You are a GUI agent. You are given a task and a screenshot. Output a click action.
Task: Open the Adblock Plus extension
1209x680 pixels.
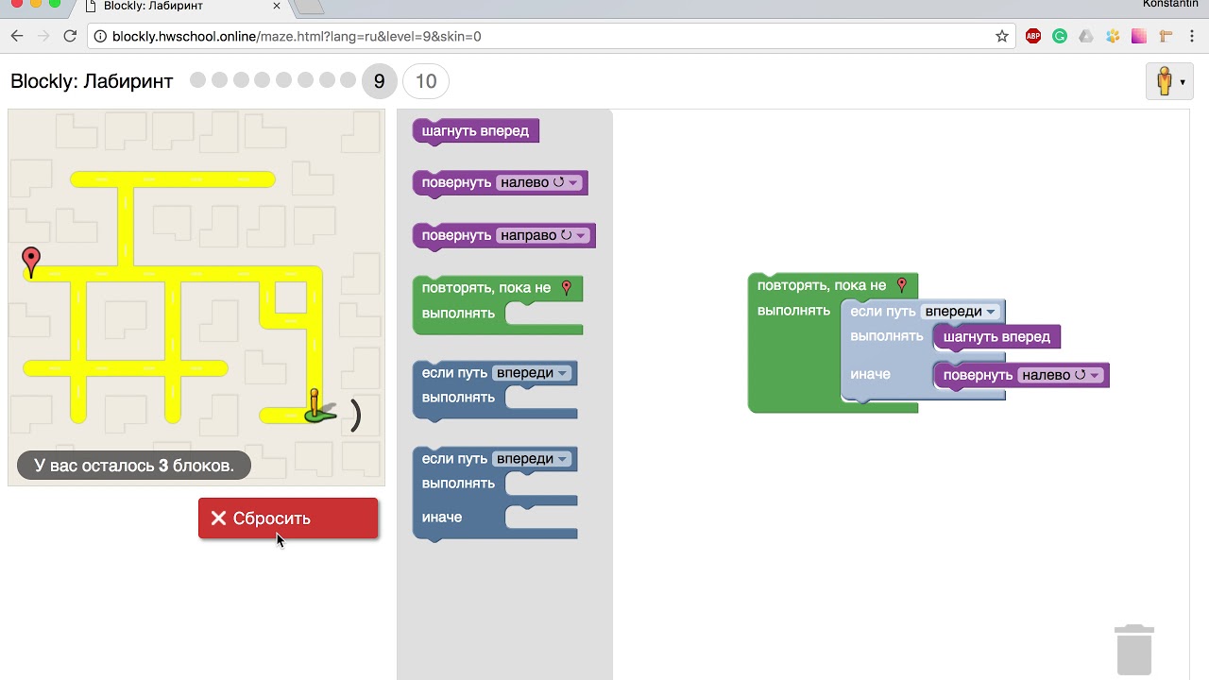[1033, 37]
